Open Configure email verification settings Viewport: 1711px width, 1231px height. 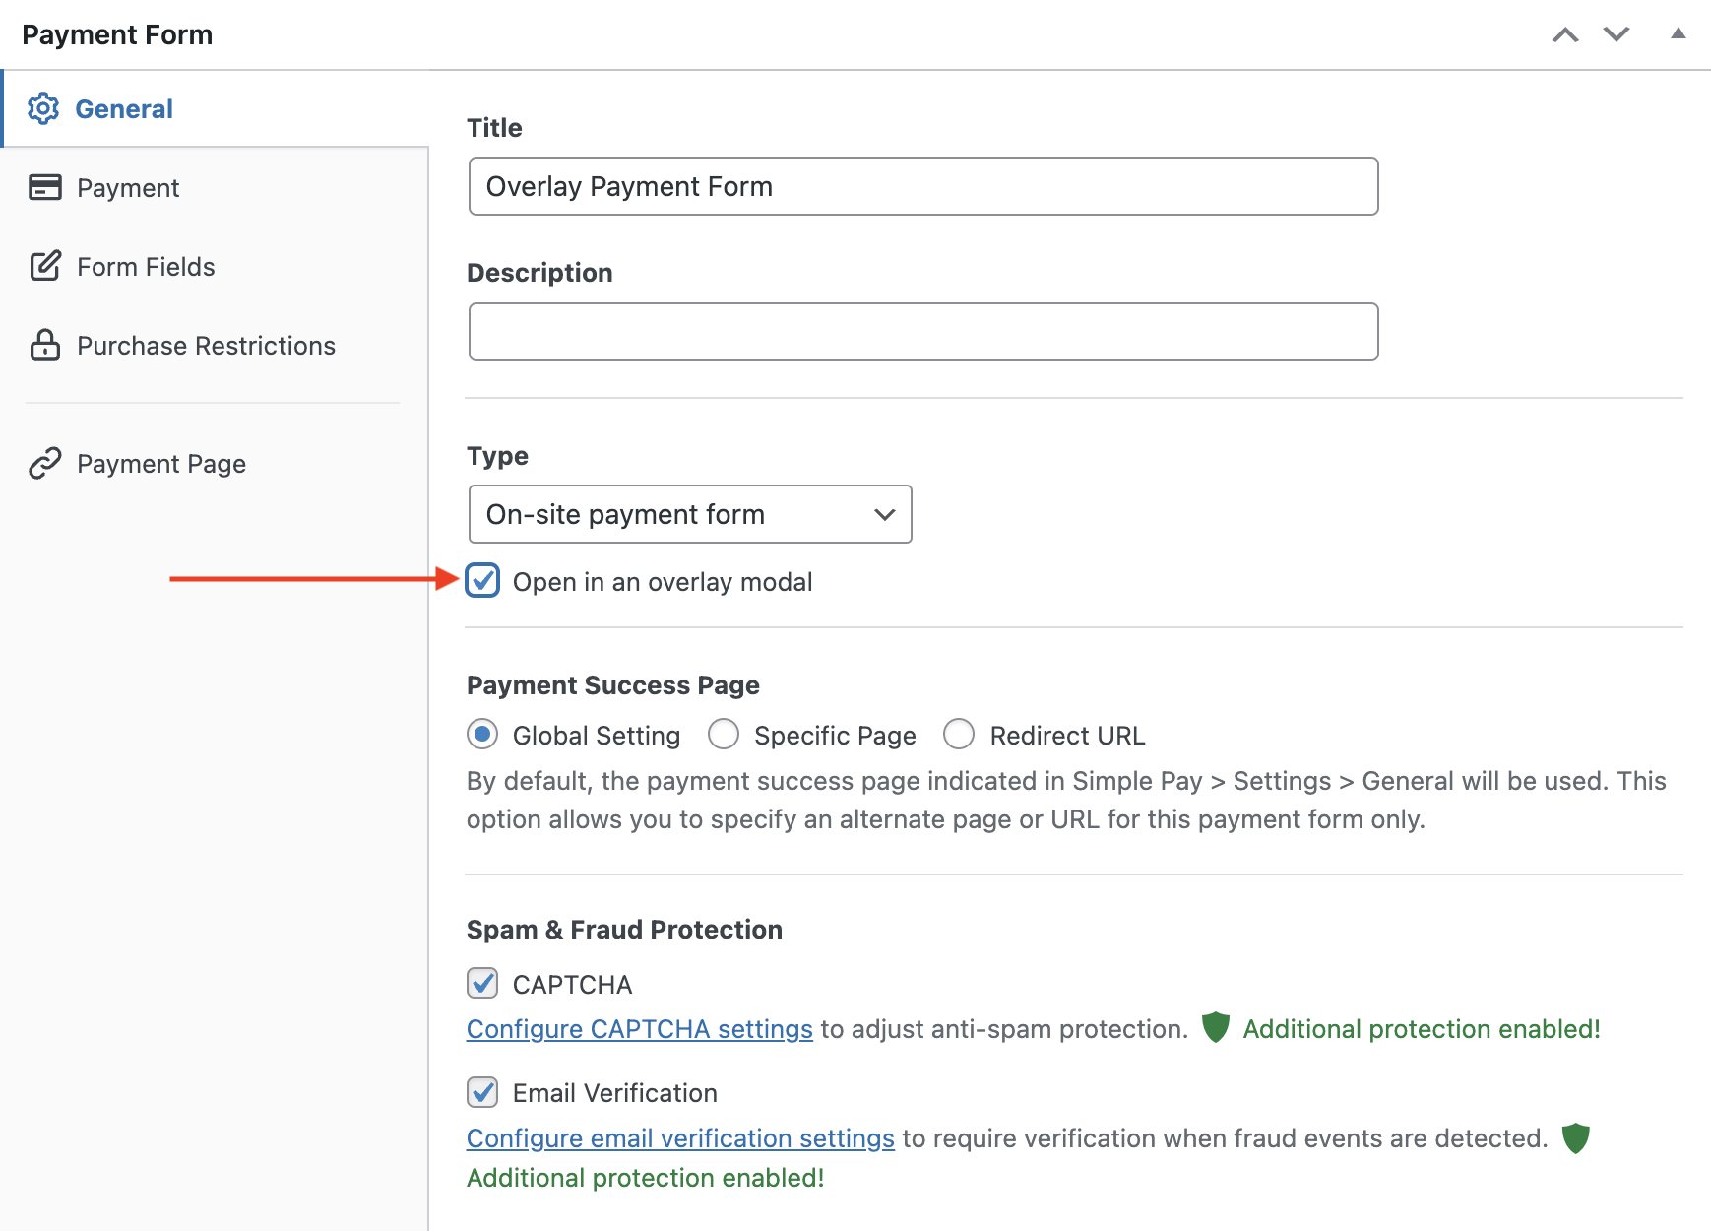tap(680, 1138)
